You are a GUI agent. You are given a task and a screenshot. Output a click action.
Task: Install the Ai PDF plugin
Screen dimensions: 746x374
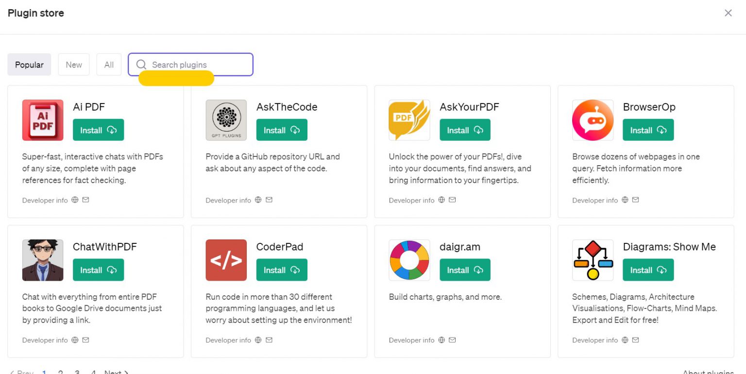(x=98, y=130)
